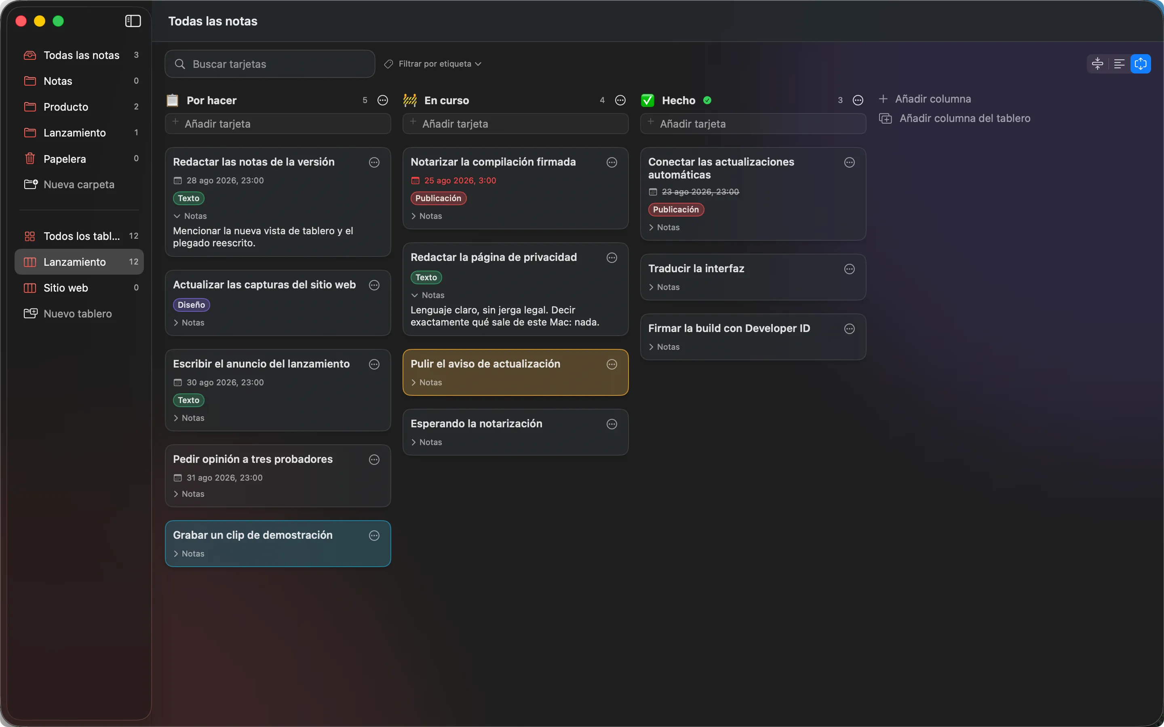The image size is (1164, 727).
Task: Toggle the blue highlighted view button
Action: tap(1141, 63)
